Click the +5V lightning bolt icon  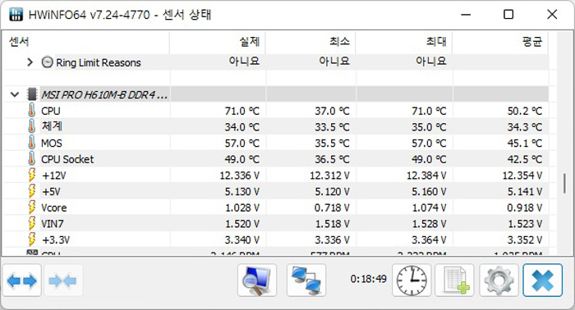[x=32, y=191]
